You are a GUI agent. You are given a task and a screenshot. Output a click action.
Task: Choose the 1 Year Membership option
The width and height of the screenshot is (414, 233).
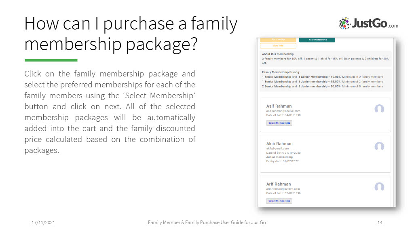coord(317,40)
